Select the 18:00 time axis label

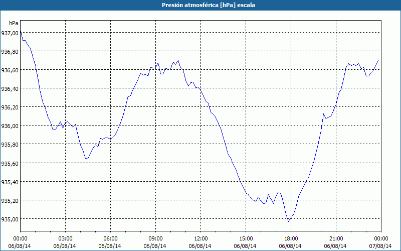click(291, 239)
